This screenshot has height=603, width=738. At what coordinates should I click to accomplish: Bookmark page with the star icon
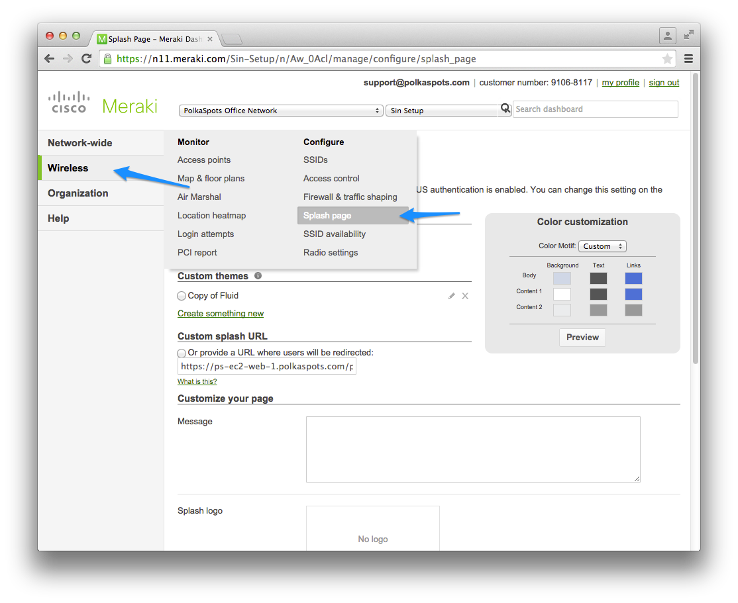(667, 59)
